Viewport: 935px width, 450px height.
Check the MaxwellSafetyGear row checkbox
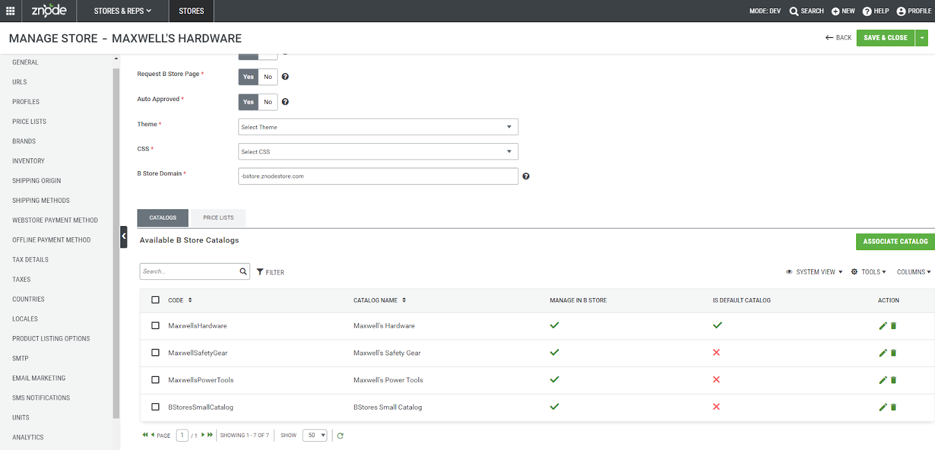(155, 352)
